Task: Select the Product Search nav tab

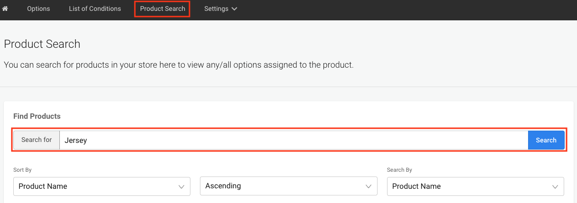Action: click(162, 9)
